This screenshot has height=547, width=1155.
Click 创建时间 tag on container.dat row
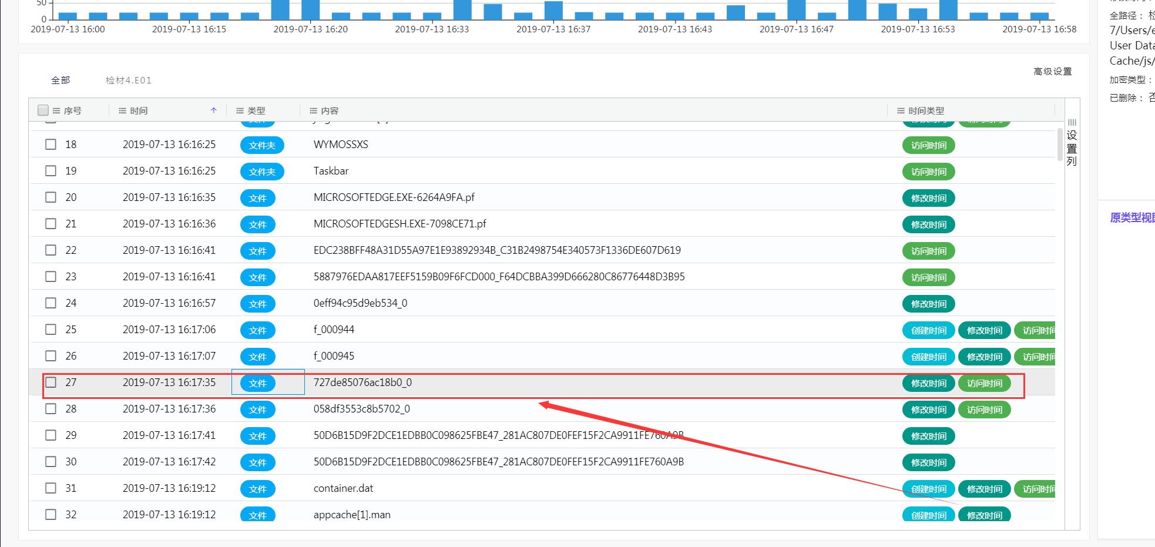pyautogui.click(x=929, y=489)
